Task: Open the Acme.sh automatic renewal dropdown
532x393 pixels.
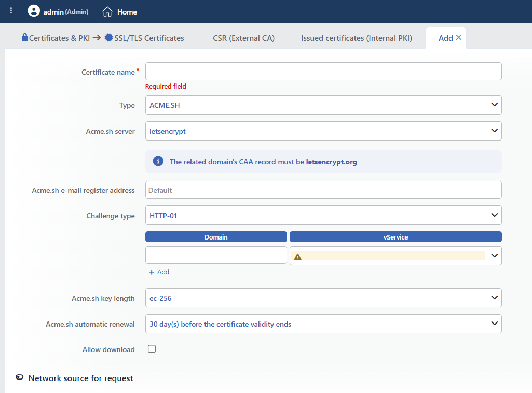Action: [x=323, y=324]
